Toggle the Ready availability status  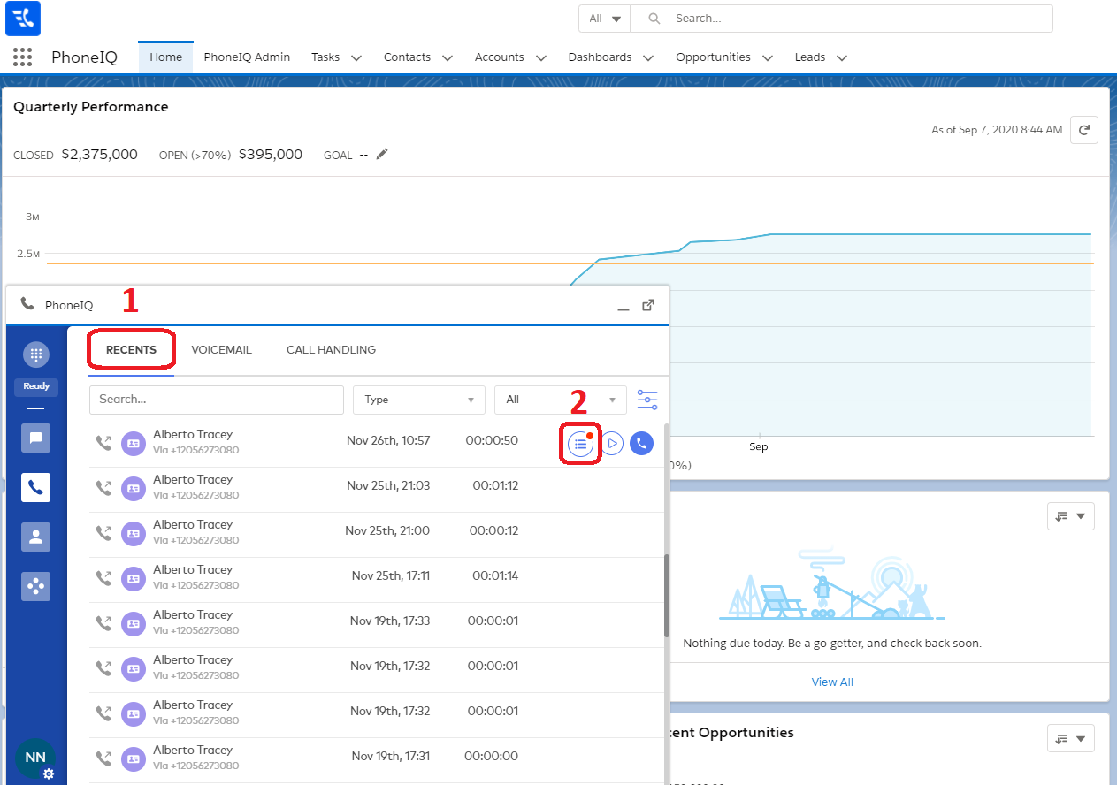(x=36, y=386)
